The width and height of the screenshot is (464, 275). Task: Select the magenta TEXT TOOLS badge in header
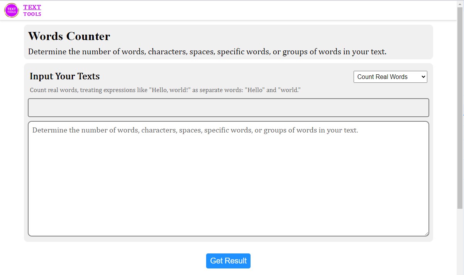(x=11, y=10)
